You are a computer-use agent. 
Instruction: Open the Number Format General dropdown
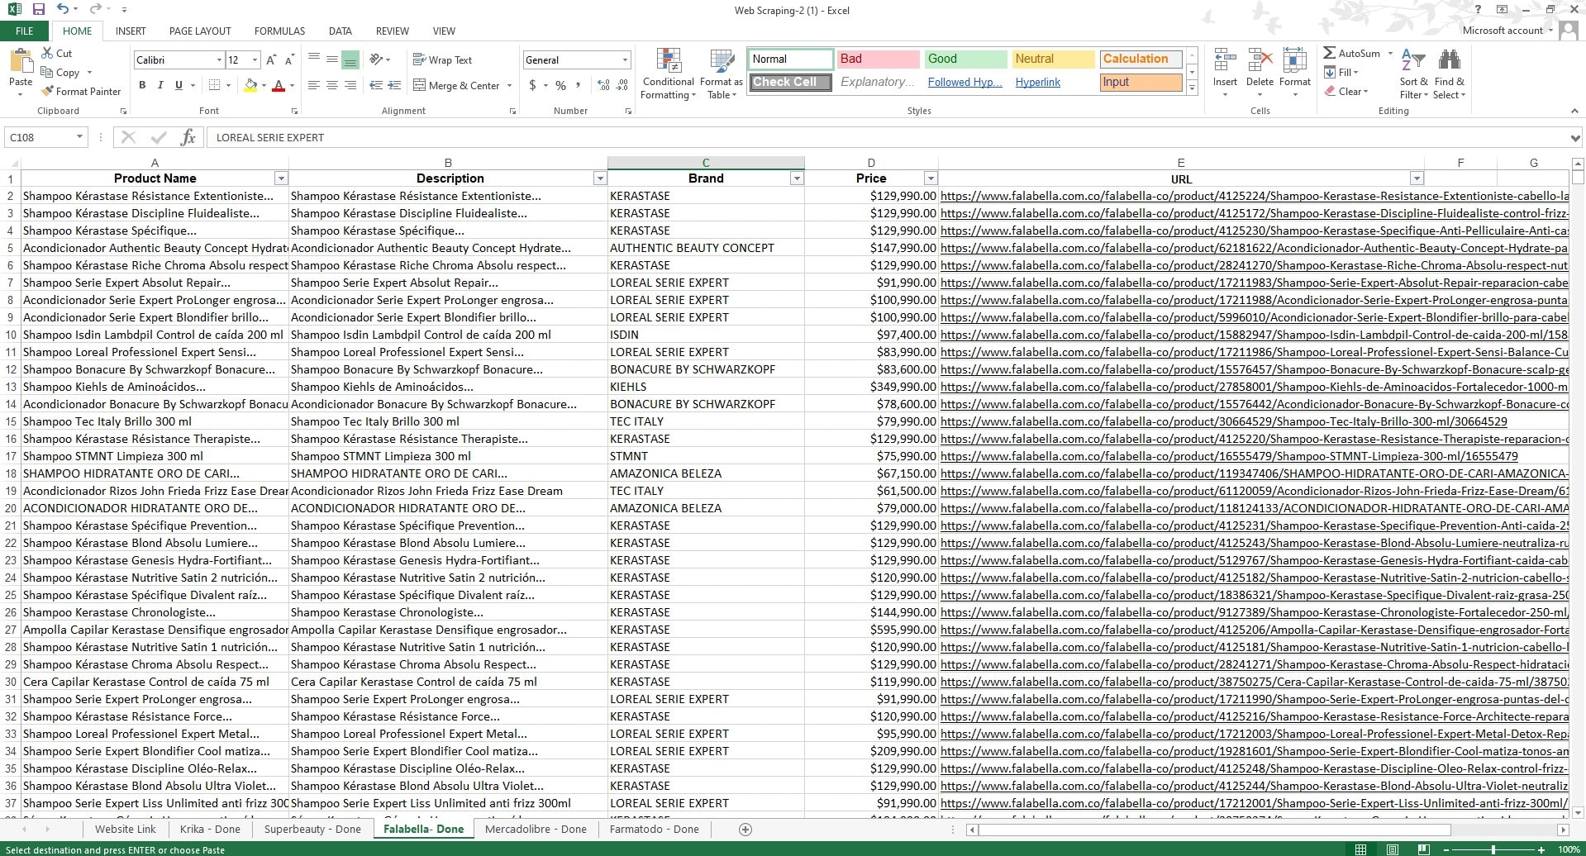[625, 59]
